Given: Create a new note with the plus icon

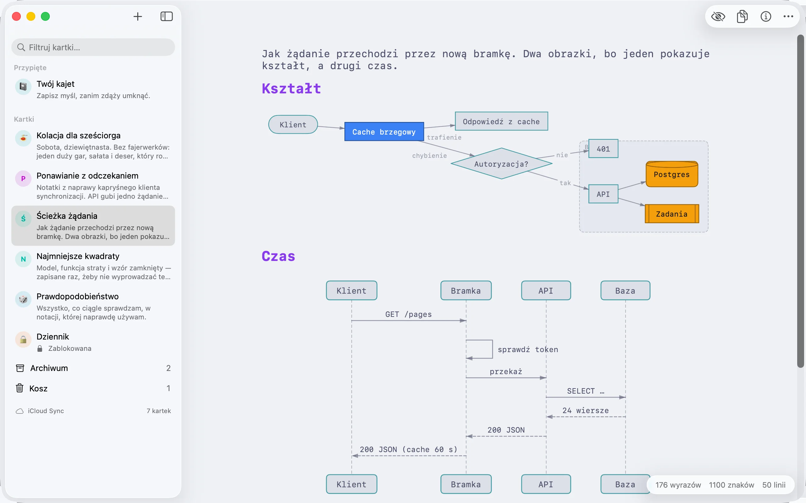Looking at the screenshot, I should point(138,16).
